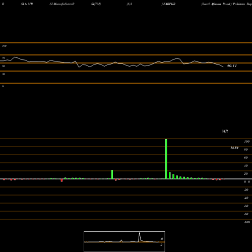Click the MR axis label -20
Image resolution: width=252 pixels, height=252 pixels.
tap(246, 190)
